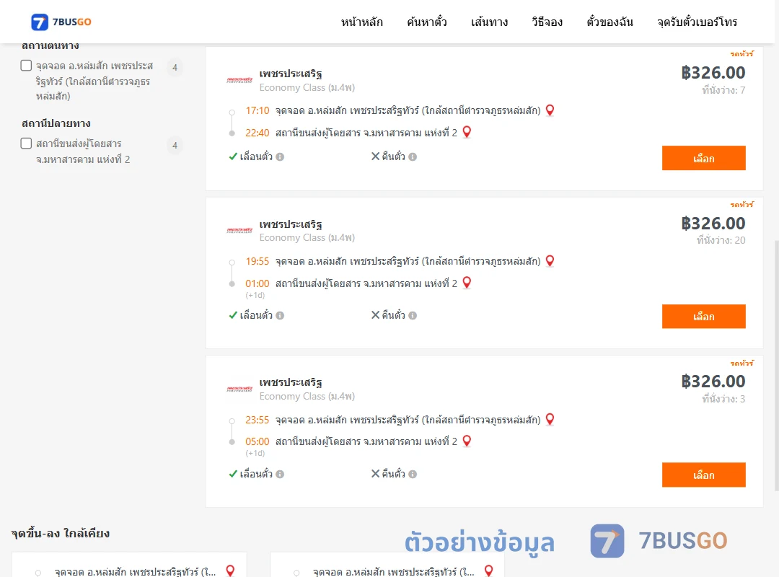Viewport: 779px width, 577px height.
Task: Open map pin for 17:10 departure stop
Action: pos(550,110)
